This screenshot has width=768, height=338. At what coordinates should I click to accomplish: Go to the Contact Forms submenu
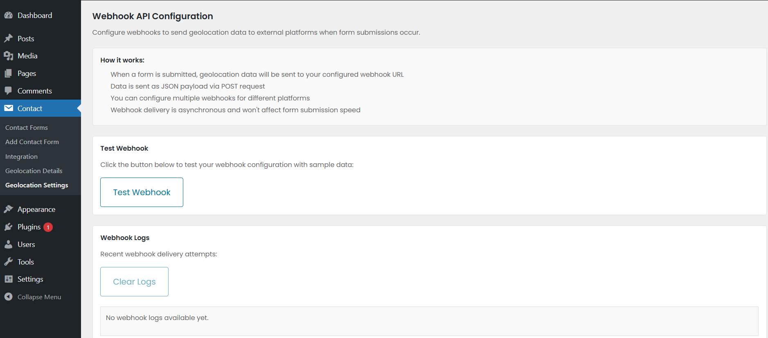coord(26,127)
